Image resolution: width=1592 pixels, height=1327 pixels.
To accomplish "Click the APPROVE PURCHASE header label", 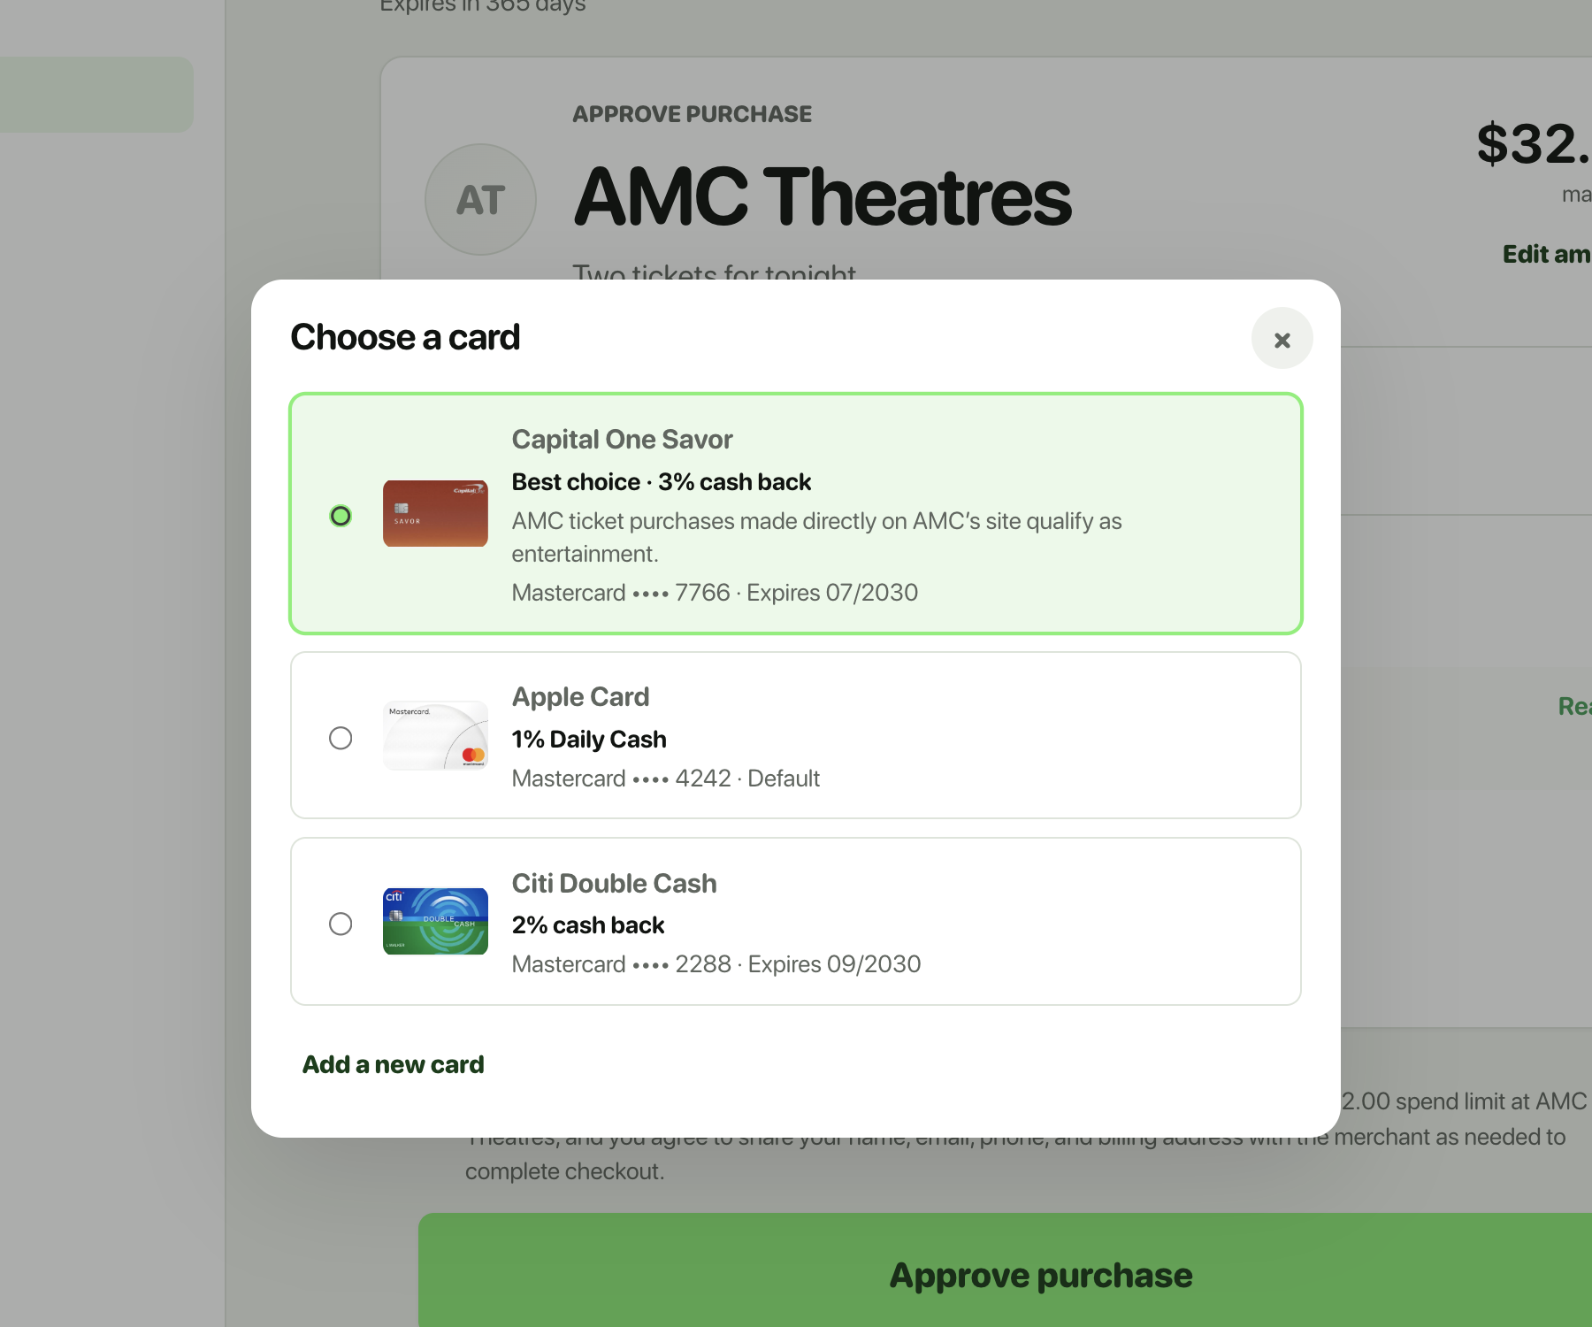I will coord(692,114).
